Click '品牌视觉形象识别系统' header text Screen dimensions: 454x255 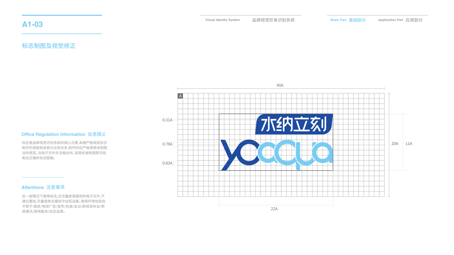coord(273,20)
